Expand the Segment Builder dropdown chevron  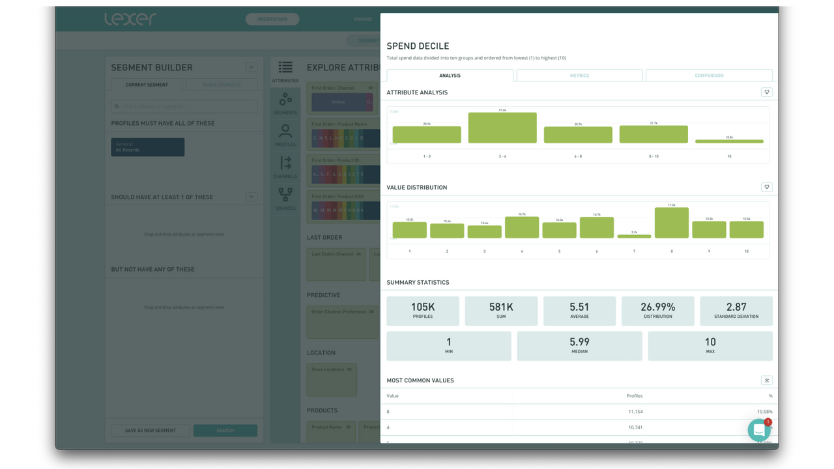click(252, 67)
